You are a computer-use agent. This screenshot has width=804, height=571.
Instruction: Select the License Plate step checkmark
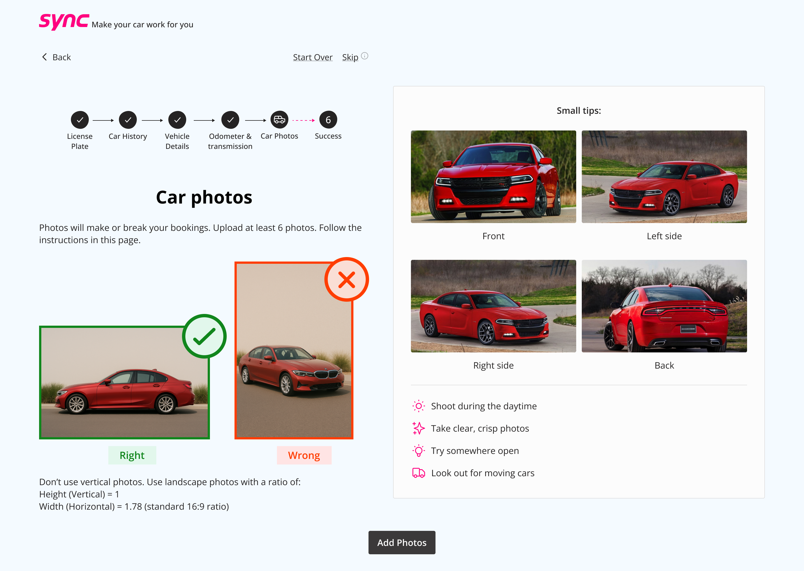pyautogui.click(x=80, y=120)
